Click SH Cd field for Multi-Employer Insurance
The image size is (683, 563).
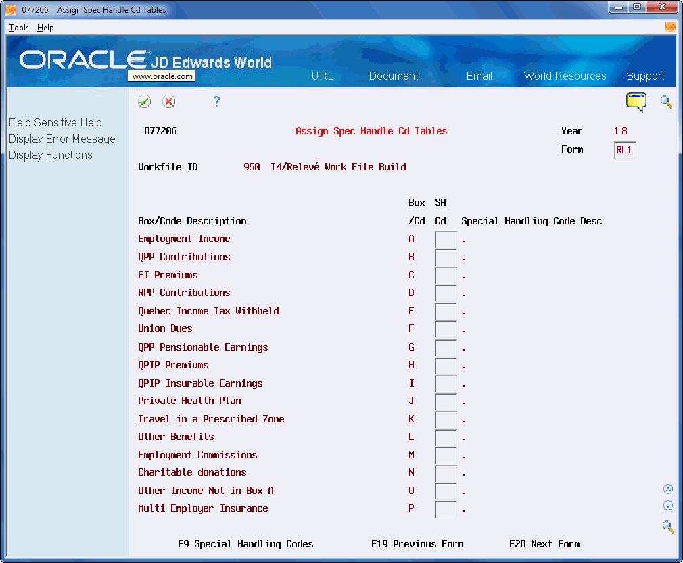(x=446, y=510)
